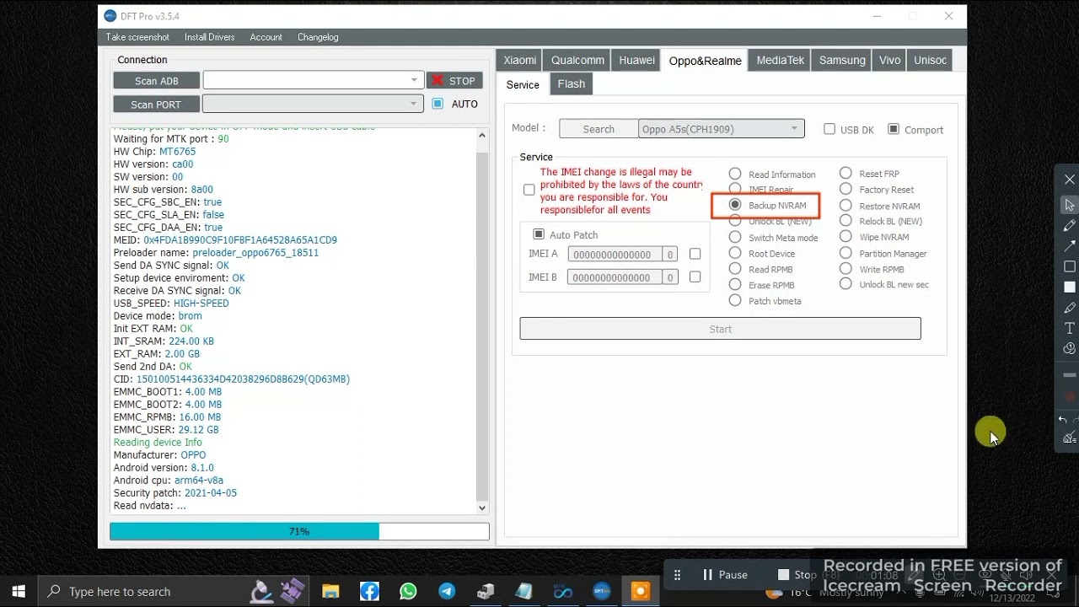
Task: Click the taskbar search box
Action: [x=175, y=592]
